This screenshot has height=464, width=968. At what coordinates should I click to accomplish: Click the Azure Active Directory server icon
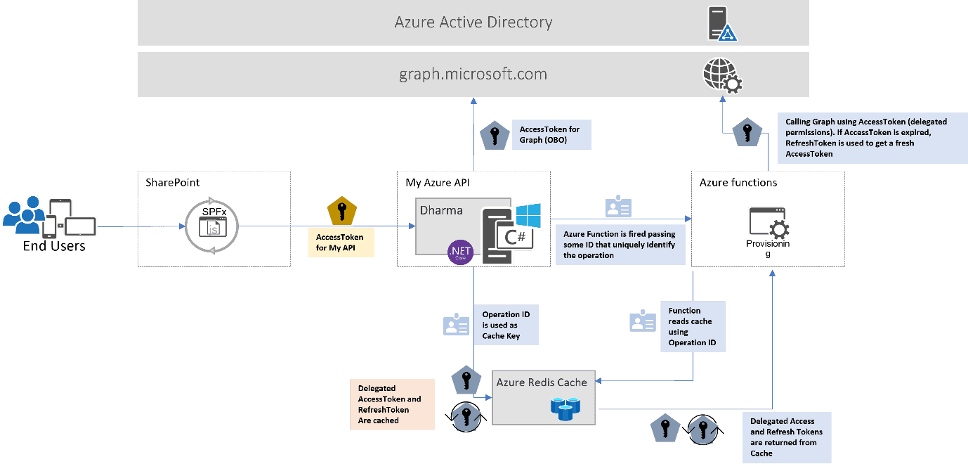[723, 24]
